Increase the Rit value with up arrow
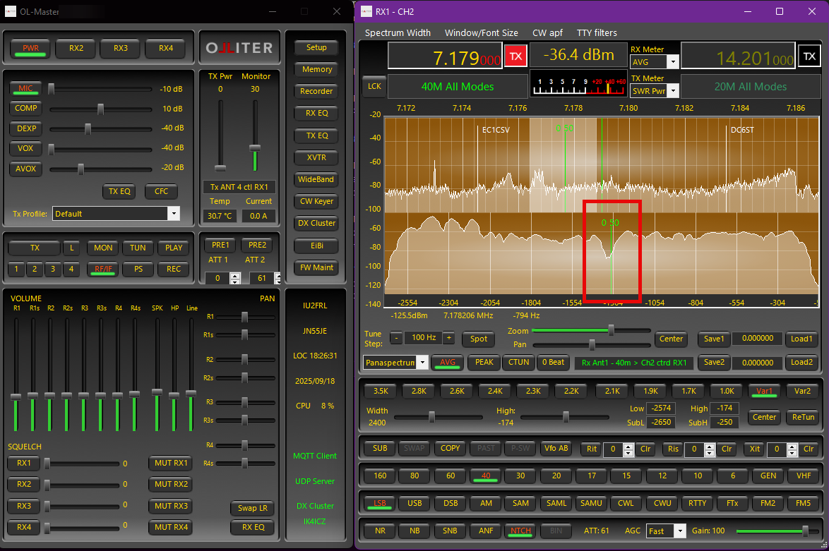The width and height of the screenshot is (829, 551). click(x=628, y=445)
